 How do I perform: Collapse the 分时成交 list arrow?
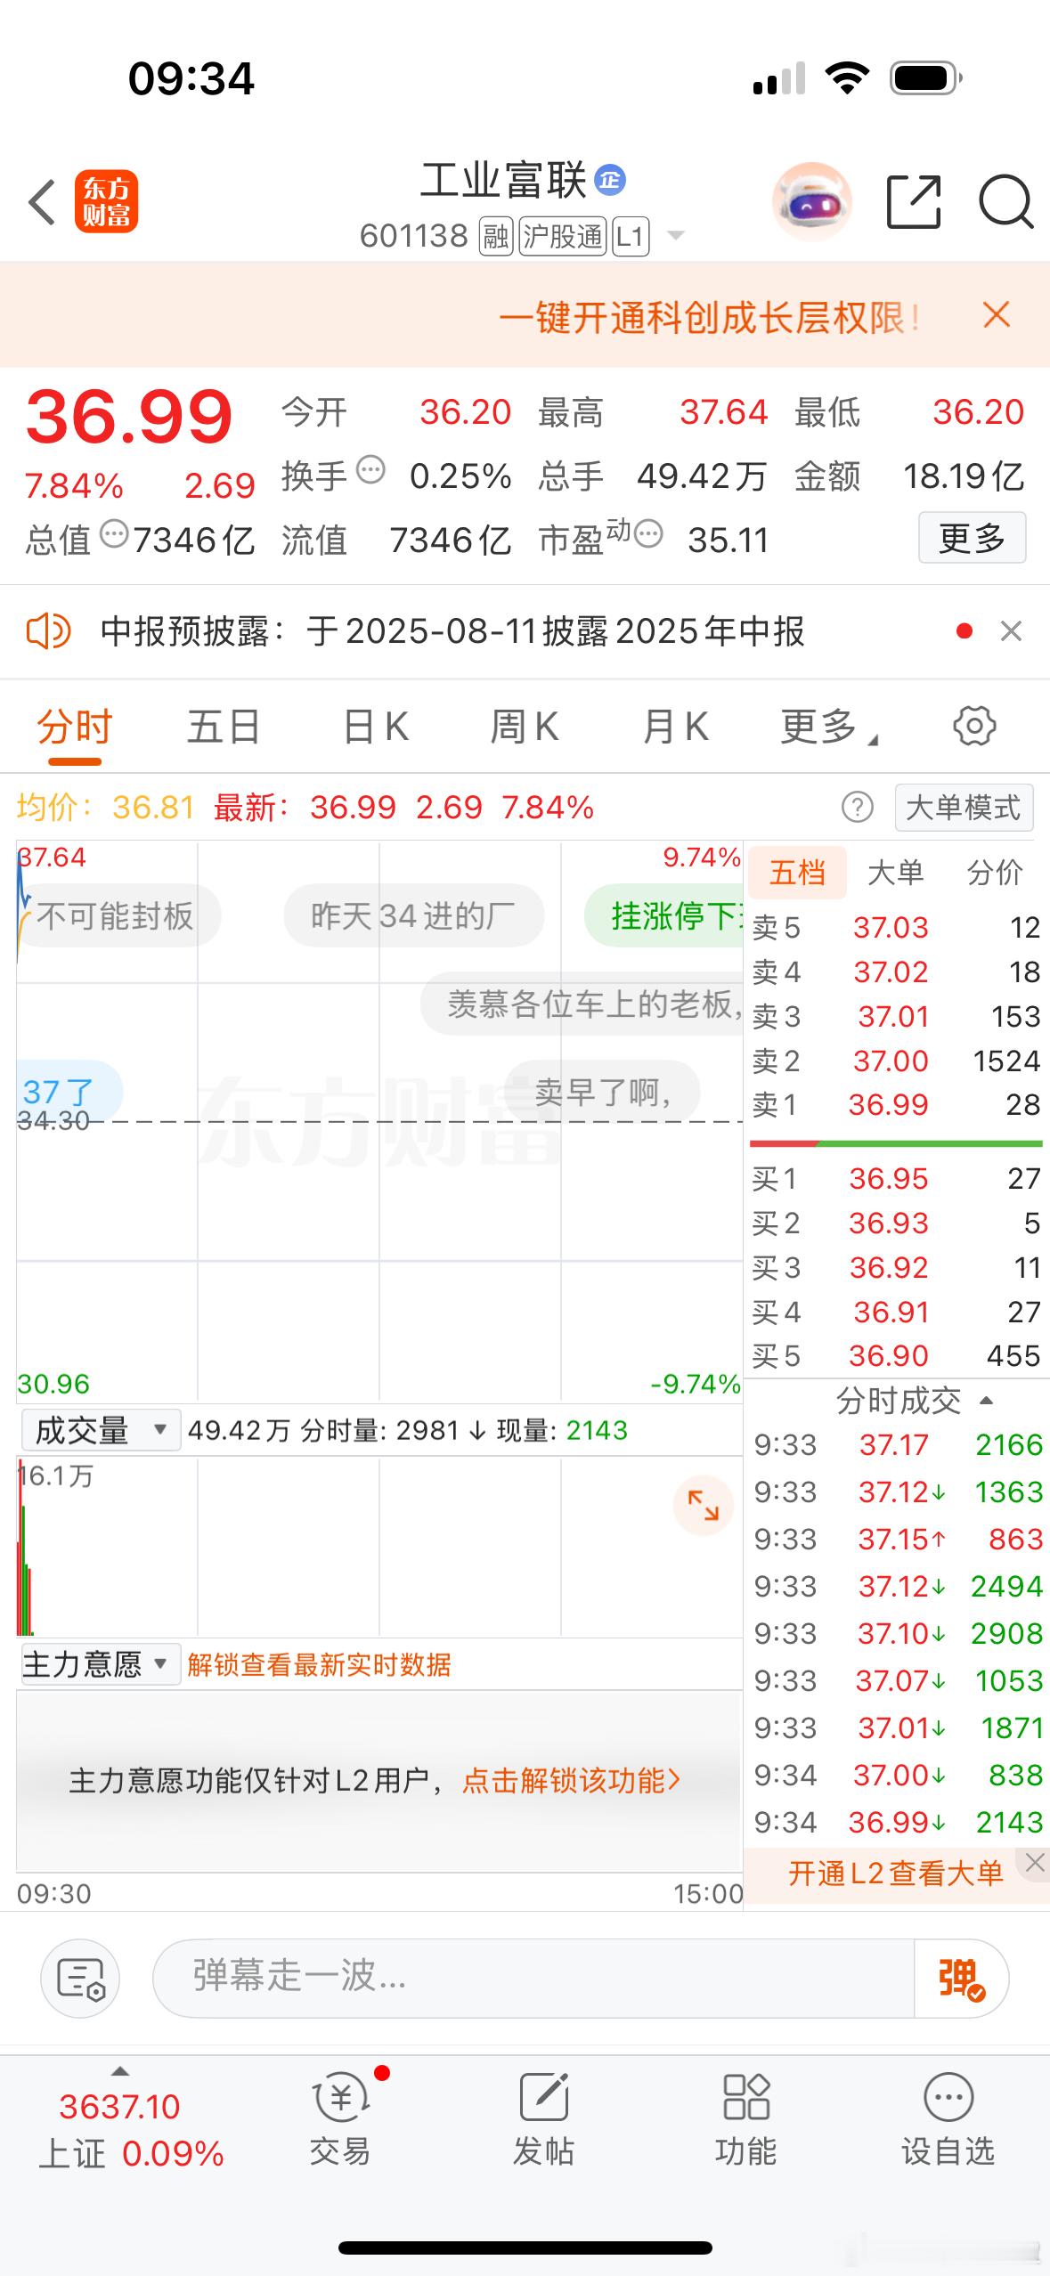(986, 1401)
